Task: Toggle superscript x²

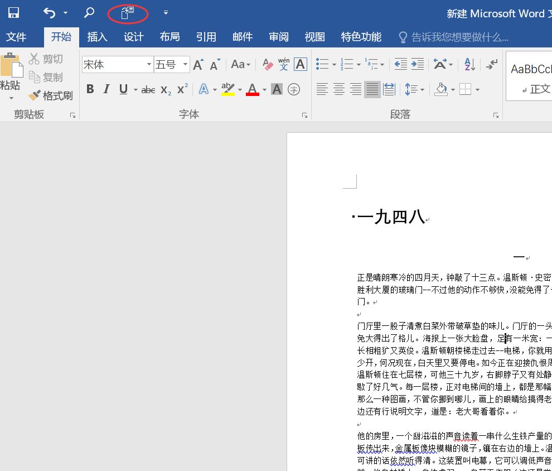Action: coord(182,89)
